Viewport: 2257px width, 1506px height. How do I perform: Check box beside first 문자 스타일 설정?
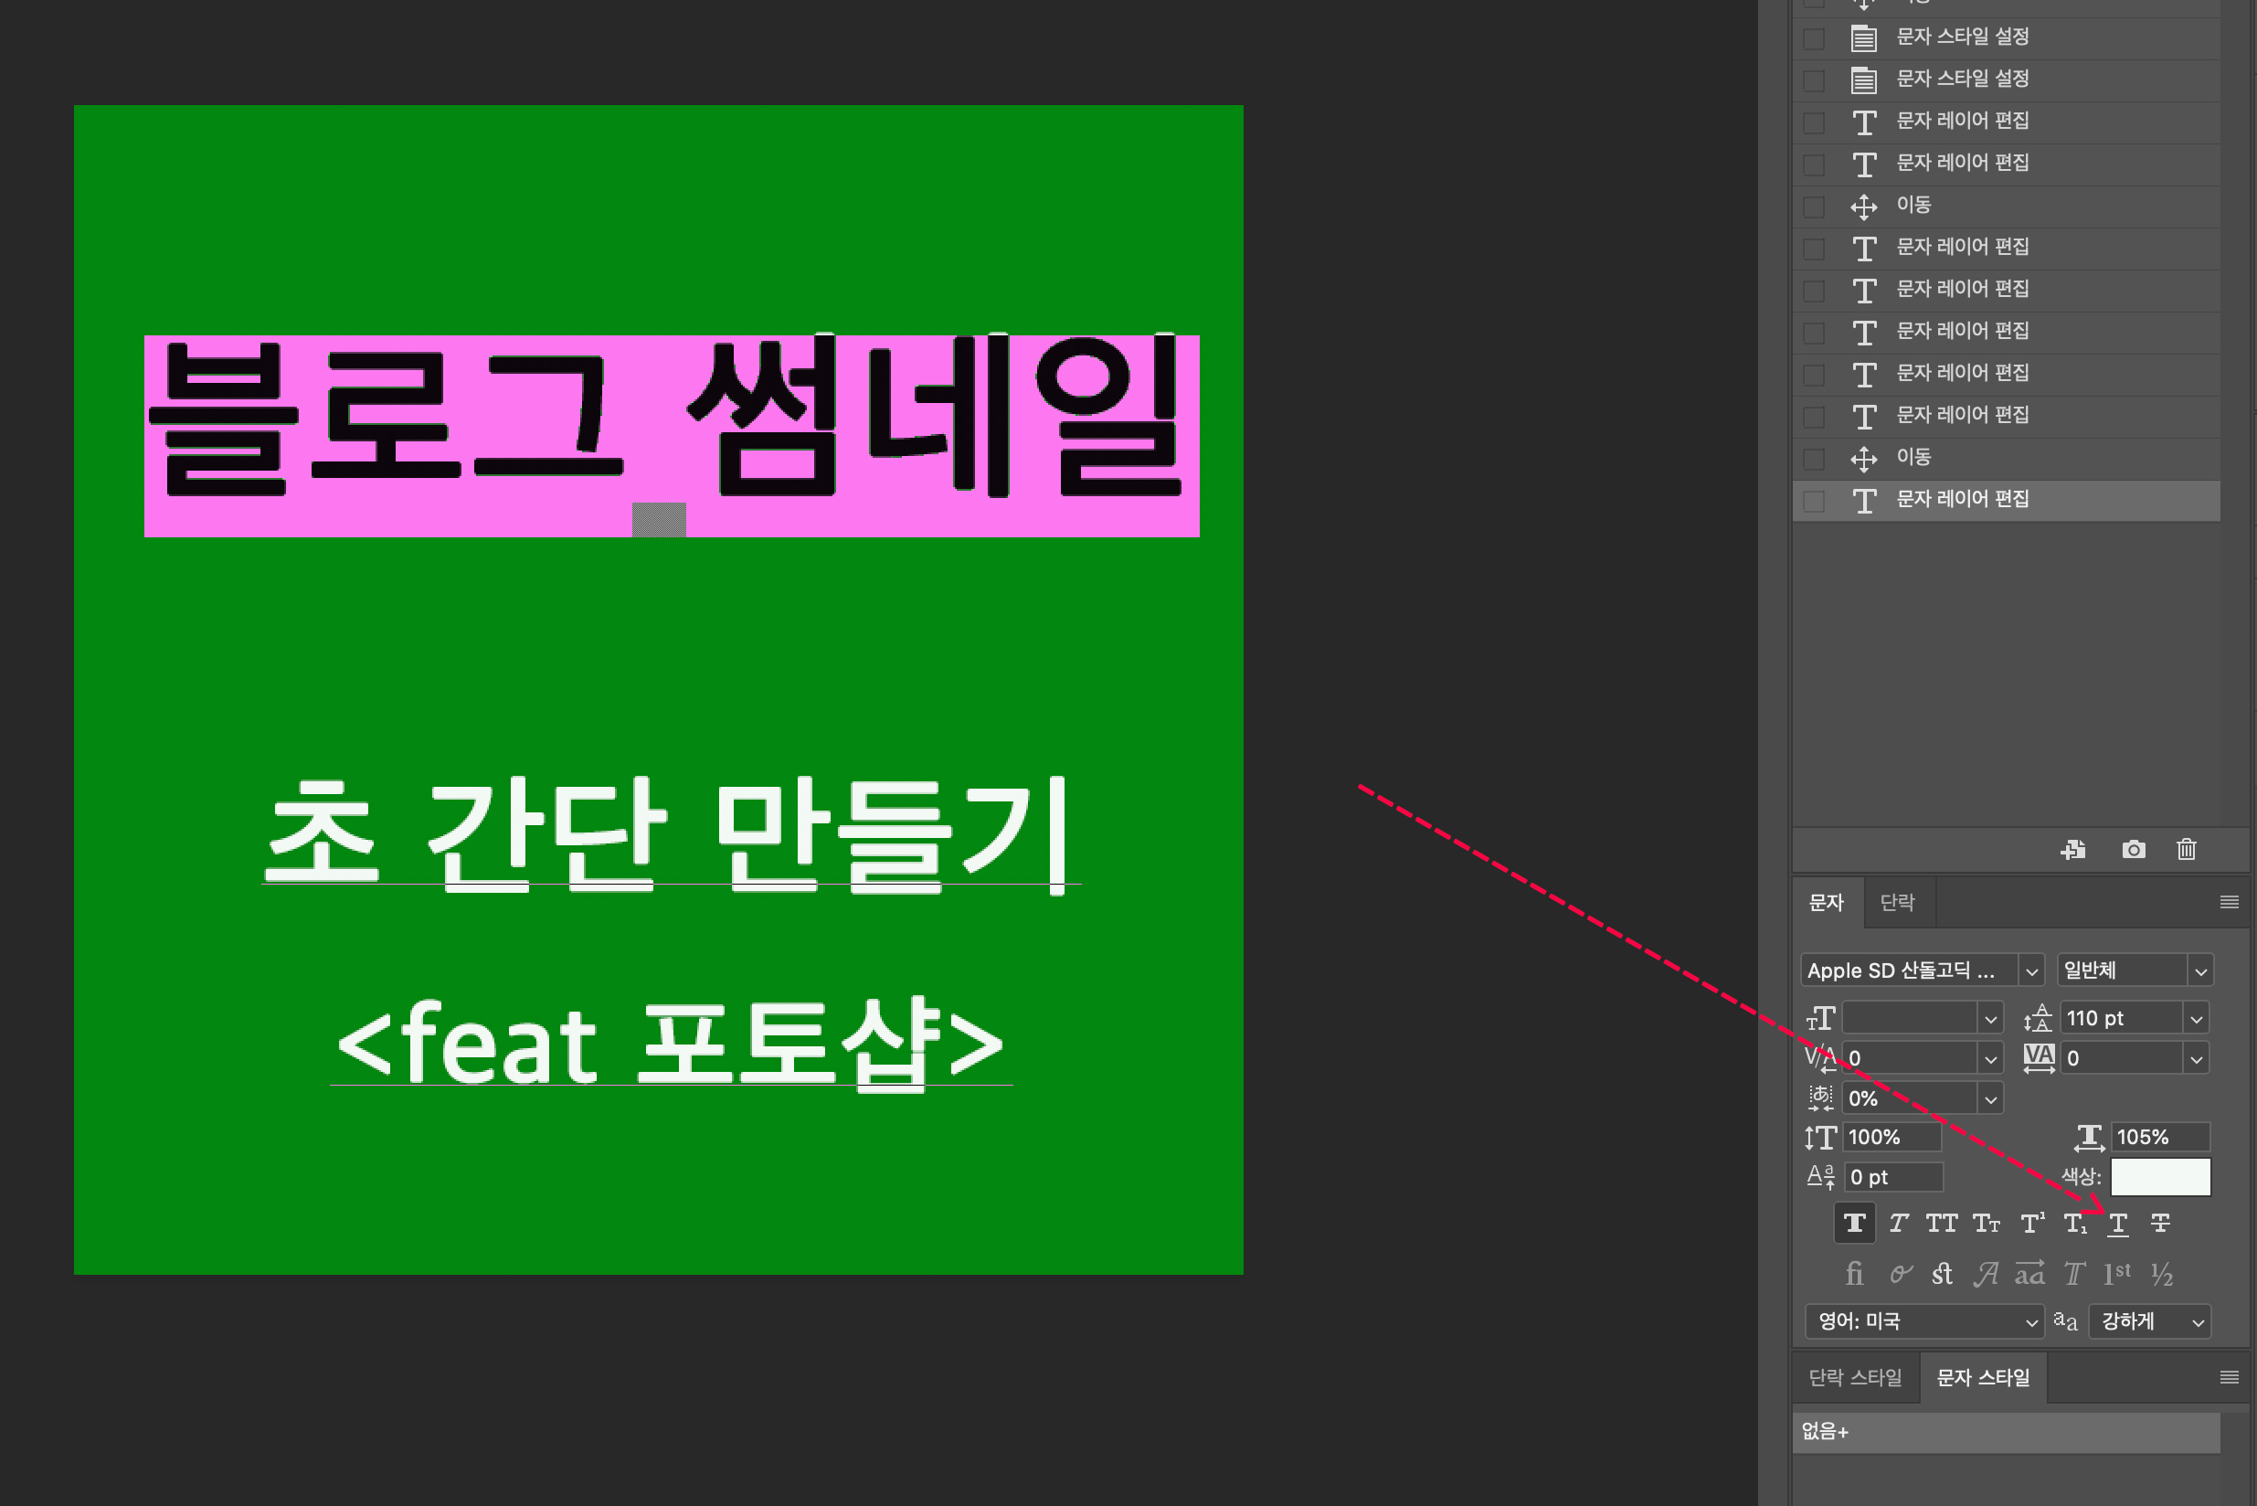coord(1813,37)
